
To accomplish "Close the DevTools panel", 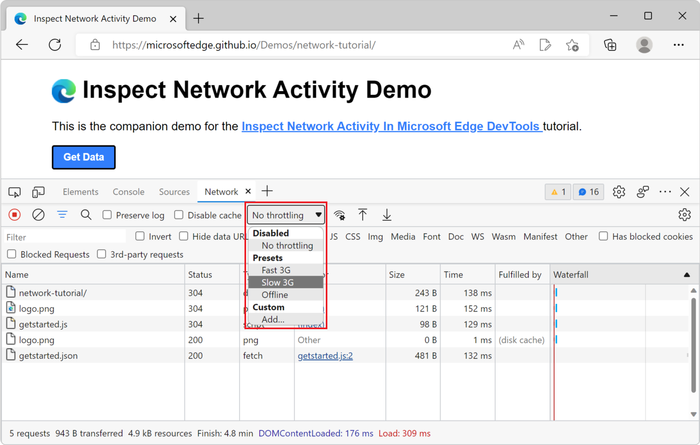I will 685,192.
